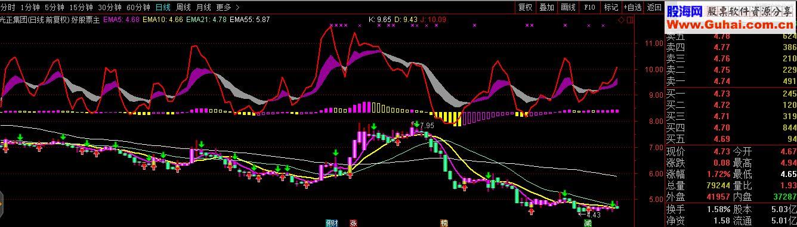Switch to the 周线 weekly chart tab

pos(183,8)
